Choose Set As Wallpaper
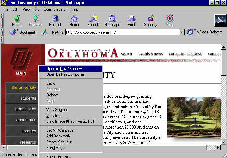The width and height of the screenshot is (227, 158). point(71,130)
